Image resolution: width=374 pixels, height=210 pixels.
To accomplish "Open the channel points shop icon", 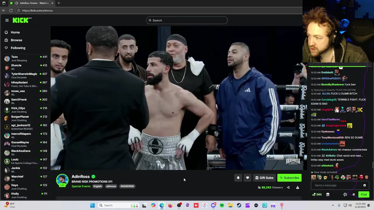I will pos(328,195).
